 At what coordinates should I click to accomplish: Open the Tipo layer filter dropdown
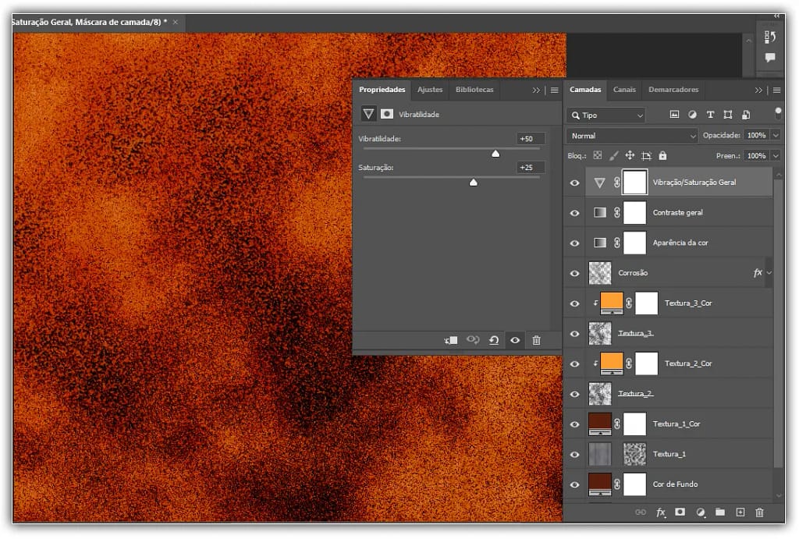click(x=605, y=115)
